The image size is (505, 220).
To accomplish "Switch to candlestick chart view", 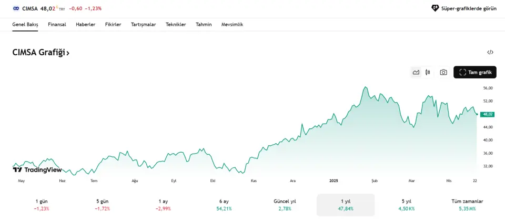I will coord(428,72).
